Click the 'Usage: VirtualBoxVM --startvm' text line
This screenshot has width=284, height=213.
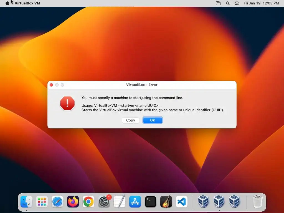tap(120, 106)
